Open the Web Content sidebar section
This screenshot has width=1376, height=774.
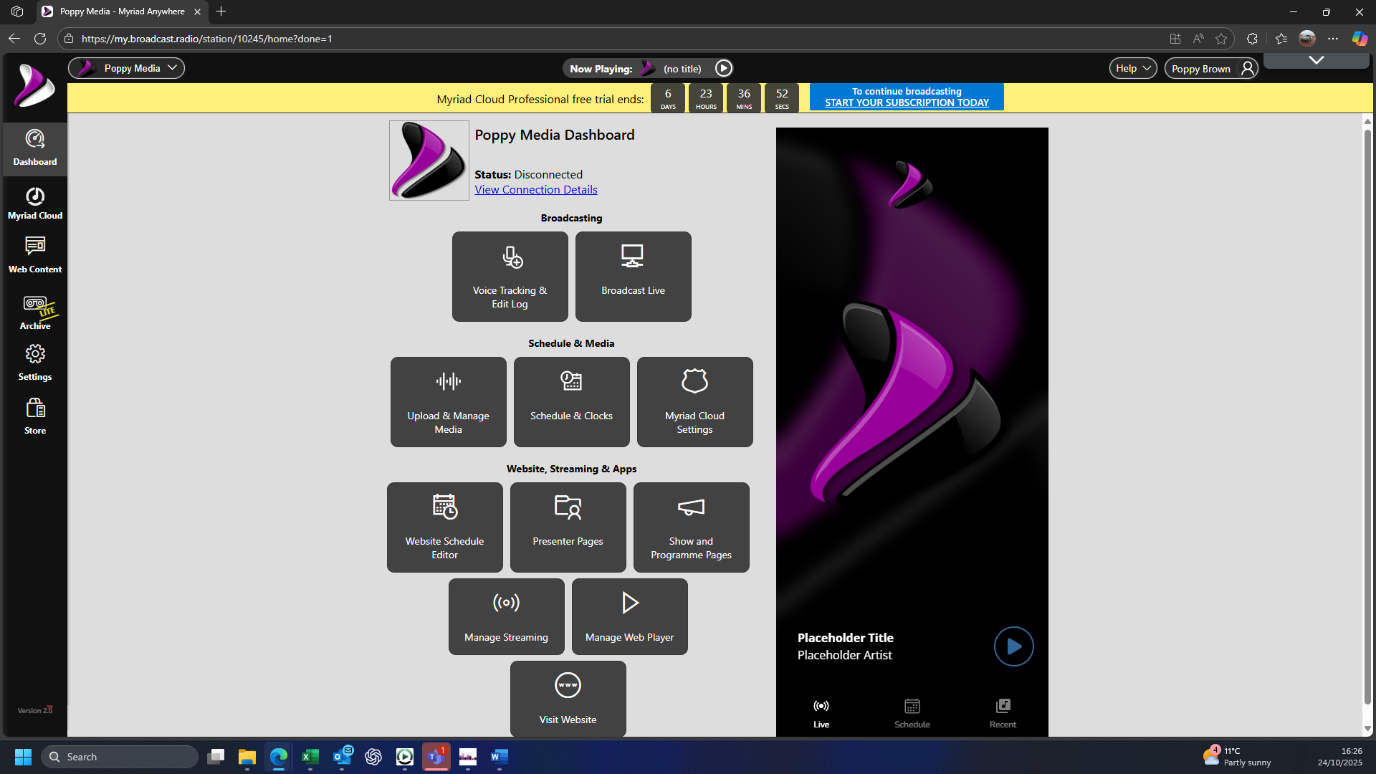pos(34,256)
